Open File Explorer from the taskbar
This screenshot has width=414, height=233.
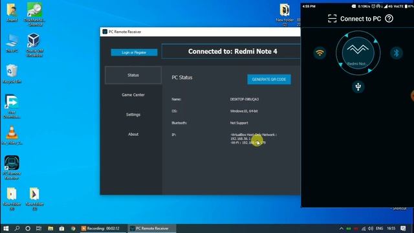click(50, 228)
